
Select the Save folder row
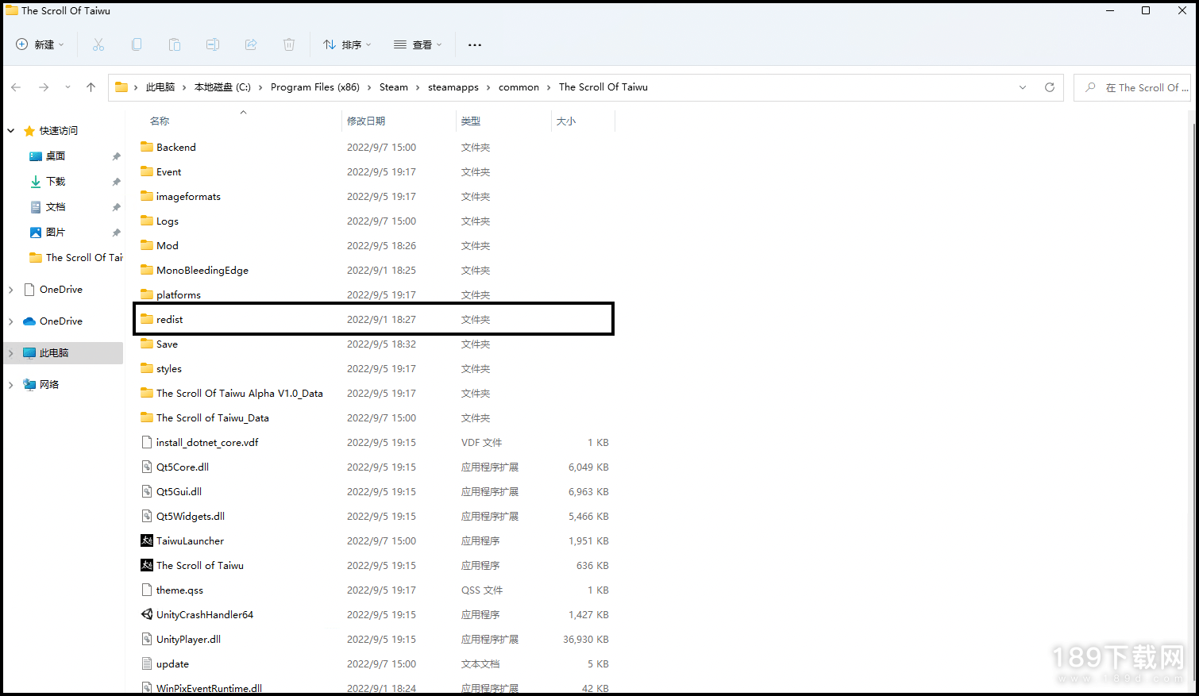(375, 344)
